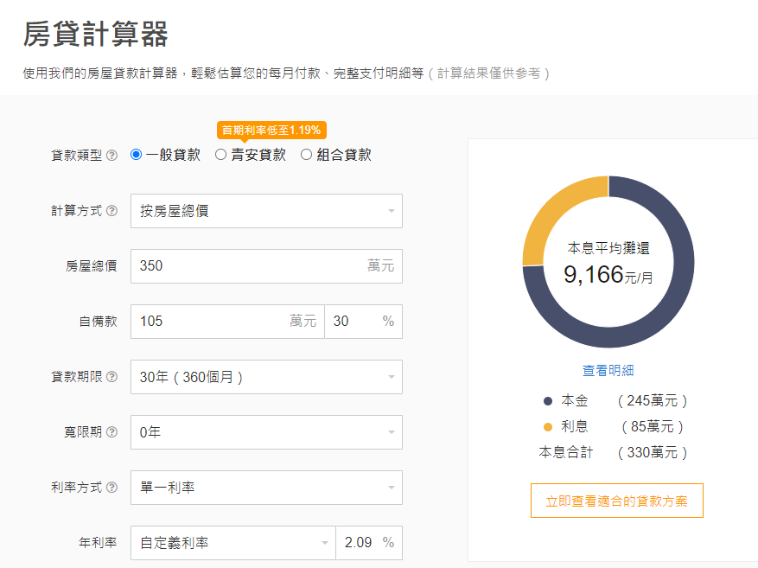Image resolution: width=758 pixels, height=568 pixels.
Task: Open the 自定義利率 annual rate dropdown
Action: pos(233,543)
